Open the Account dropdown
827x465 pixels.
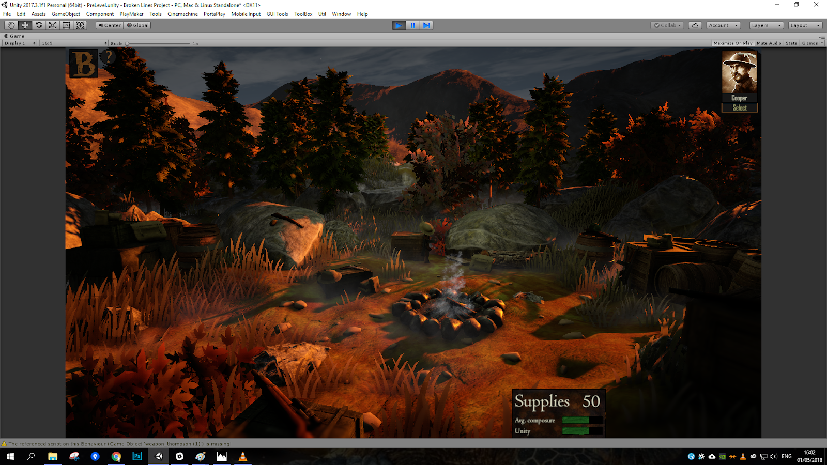click(724, 25)
